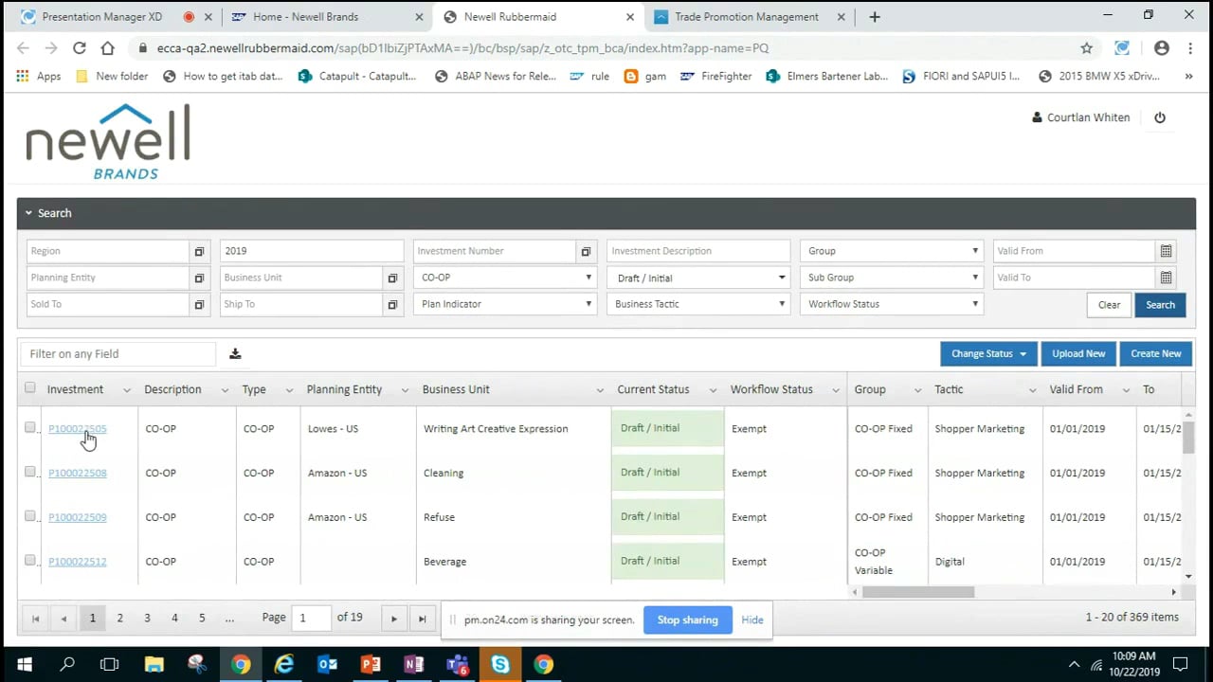Toggle the select-all checkbox in table header
1213x682 pixels.
[29, 387]
